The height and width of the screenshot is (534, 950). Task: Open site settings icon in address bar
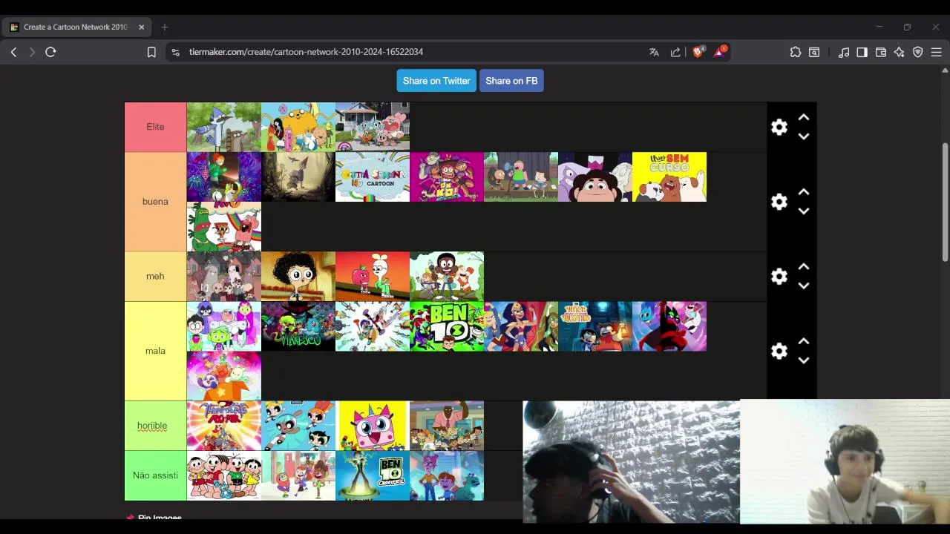[175, 52]
